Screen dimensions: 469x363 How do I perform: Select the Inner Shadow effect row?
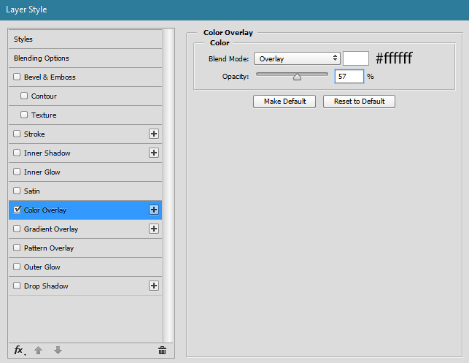85,153
